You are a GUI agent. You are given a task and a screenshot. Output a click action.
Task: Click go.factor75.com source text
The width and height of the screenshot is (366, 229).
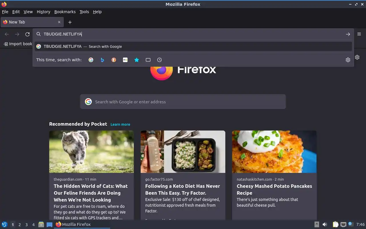159,179
